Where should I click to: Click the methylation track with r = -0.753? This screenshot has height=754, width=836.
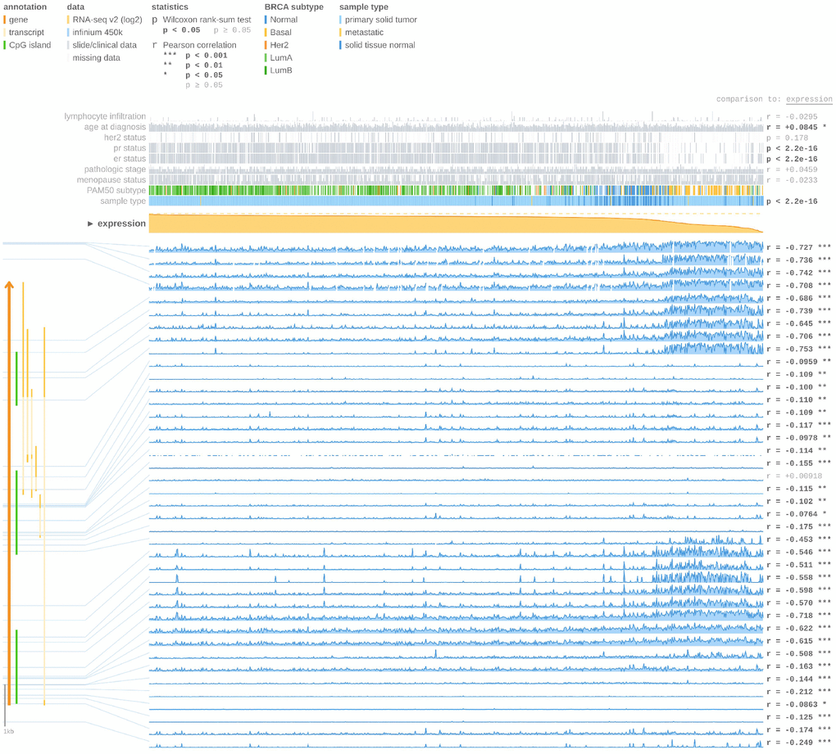click(x=455, y=349)
